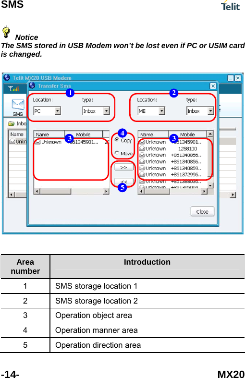Image resolution: width=245 pixels, height=378 pixels.
Task: Click the Name column header in left list
Action: click(49, 134)
